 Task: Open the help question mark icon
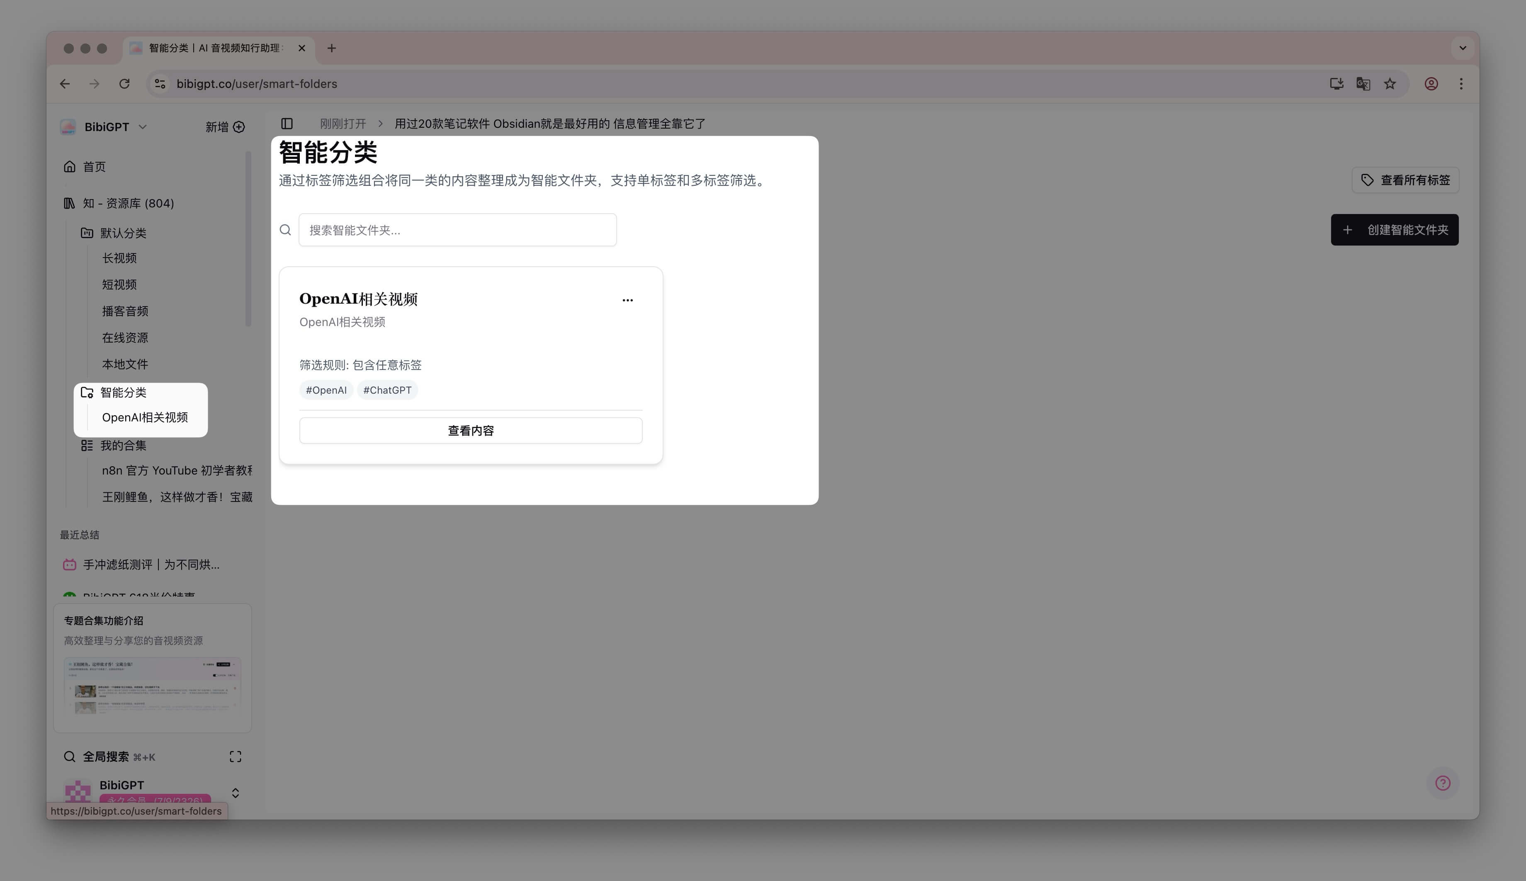(x=1443, y=783)
